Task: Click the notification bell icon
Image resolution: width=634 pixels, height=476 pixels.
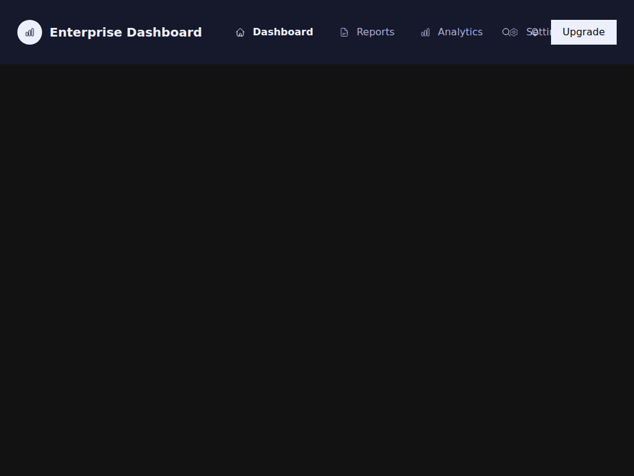Action: (x=535, y=32)
